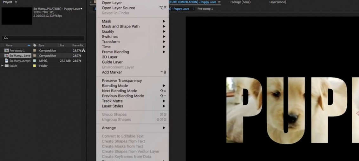Click the Label tag column header icon

tap(35, 45)
